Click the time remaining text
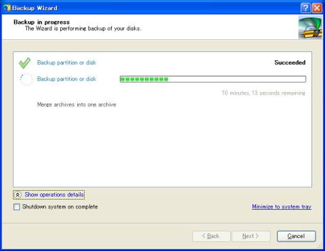 [263, 93]
